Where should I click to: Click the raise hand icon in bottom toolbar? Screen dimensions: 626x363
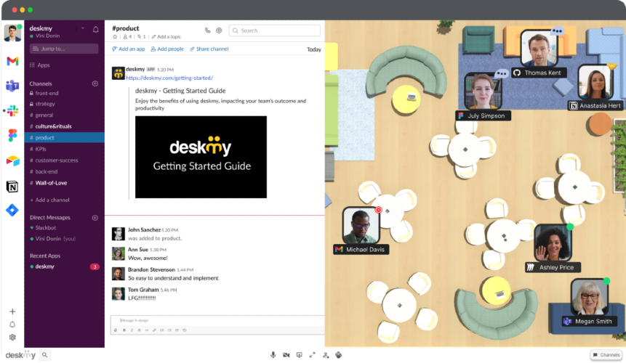339,354
